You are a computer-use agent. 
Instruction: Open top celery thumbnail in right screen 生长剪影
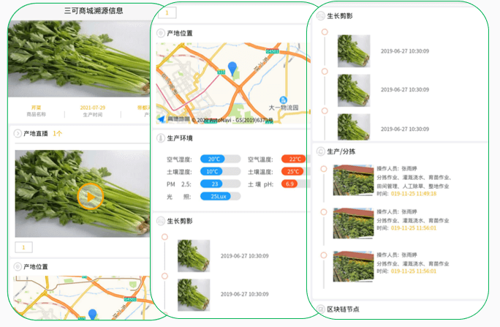354,50
